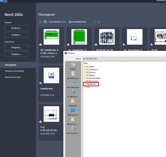Open Избранное in the places bar

73,103
